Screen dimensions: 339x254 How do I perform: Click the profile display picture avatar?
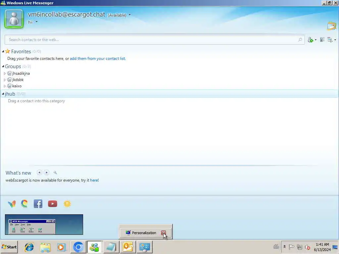tap(14, 19)
